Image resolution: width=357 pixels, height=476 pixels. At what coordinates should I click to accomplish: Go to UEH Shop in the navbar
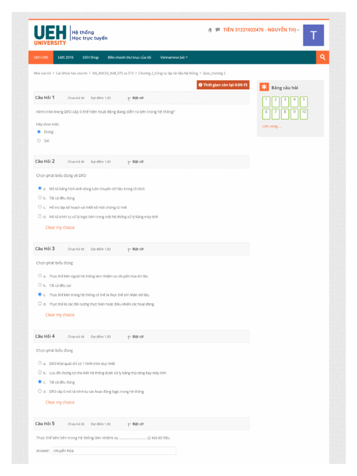[x=91, y=57]
